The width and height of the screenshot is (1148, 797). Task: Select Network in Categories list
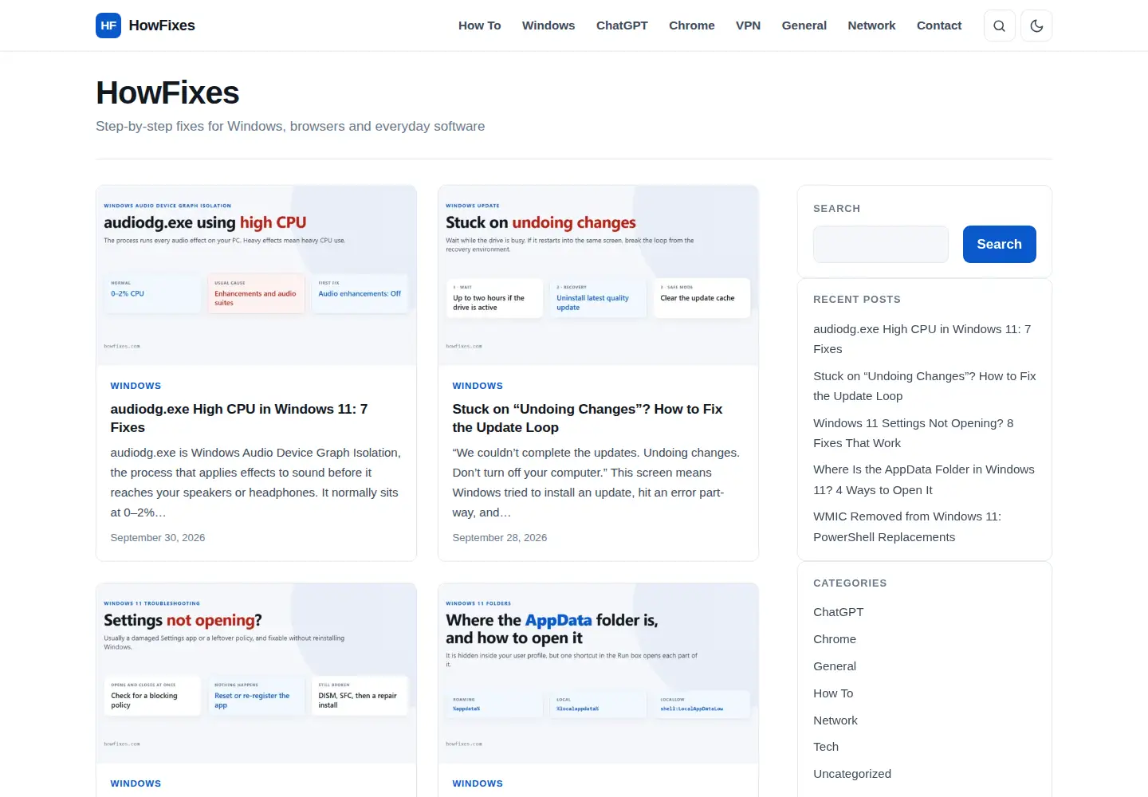click(x=835, y=720)
